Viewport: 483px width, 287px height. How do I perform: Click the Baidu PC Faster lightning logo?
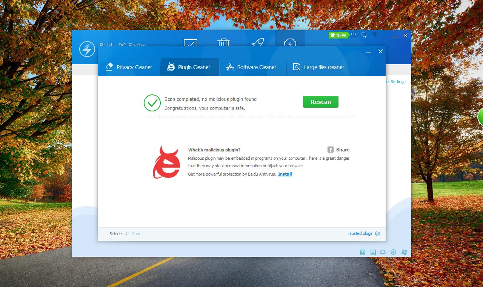[x=87, y=49]
